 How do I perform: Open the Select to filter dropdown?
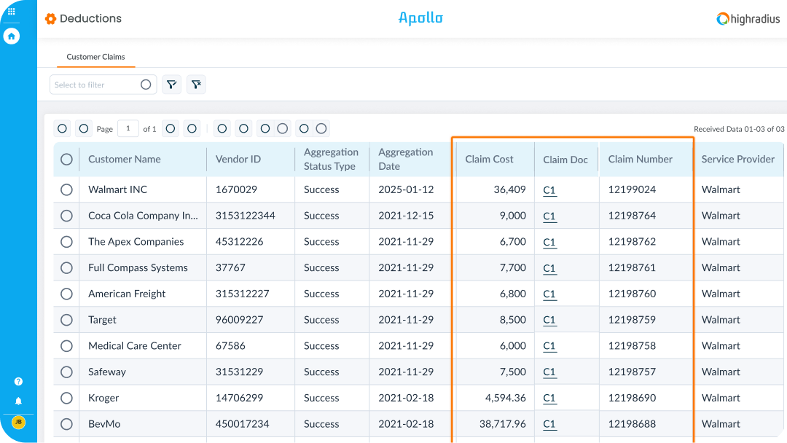tap(93, 85)
